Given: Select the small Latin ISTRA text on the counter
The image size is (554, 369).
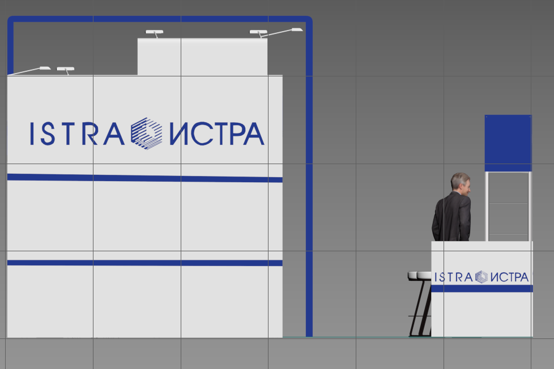Looking at the screenshot, I should coord(454,277).
